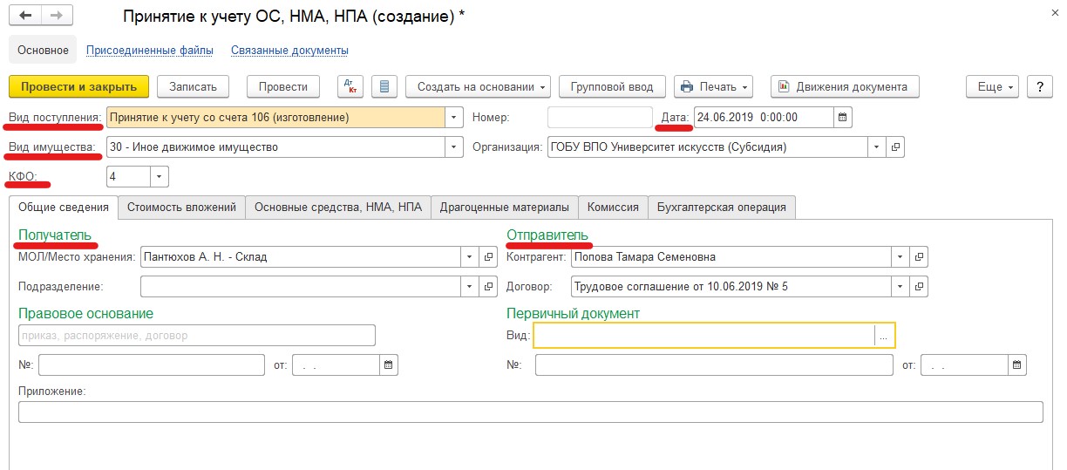Focus the Правовое основание № field
The height and width of the screenshot is (470, 1067).
pyautogui.click(x=152, y=365)
